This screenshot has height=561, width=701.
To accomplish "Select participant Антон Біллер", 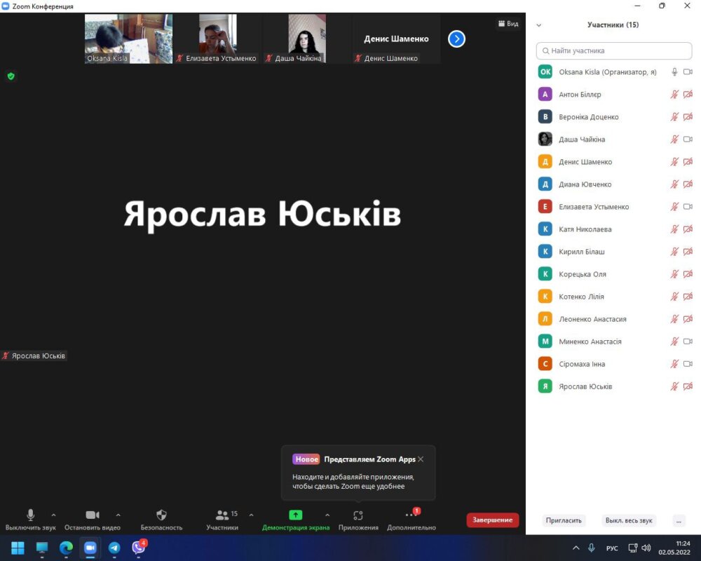I will pyautogui.click(x=615, y=94).
